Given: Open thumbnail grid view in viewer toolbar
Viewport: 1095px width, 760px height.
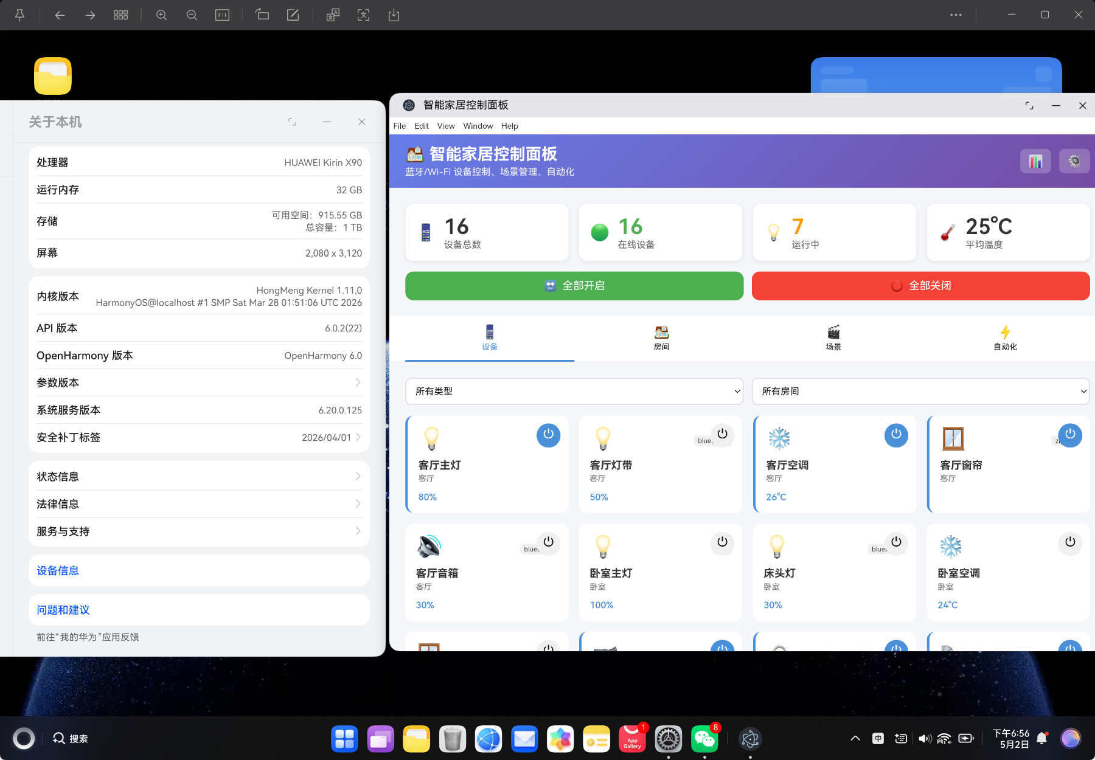Looking at the screenshot, I should pyautogui.click(x=120, y=15).
